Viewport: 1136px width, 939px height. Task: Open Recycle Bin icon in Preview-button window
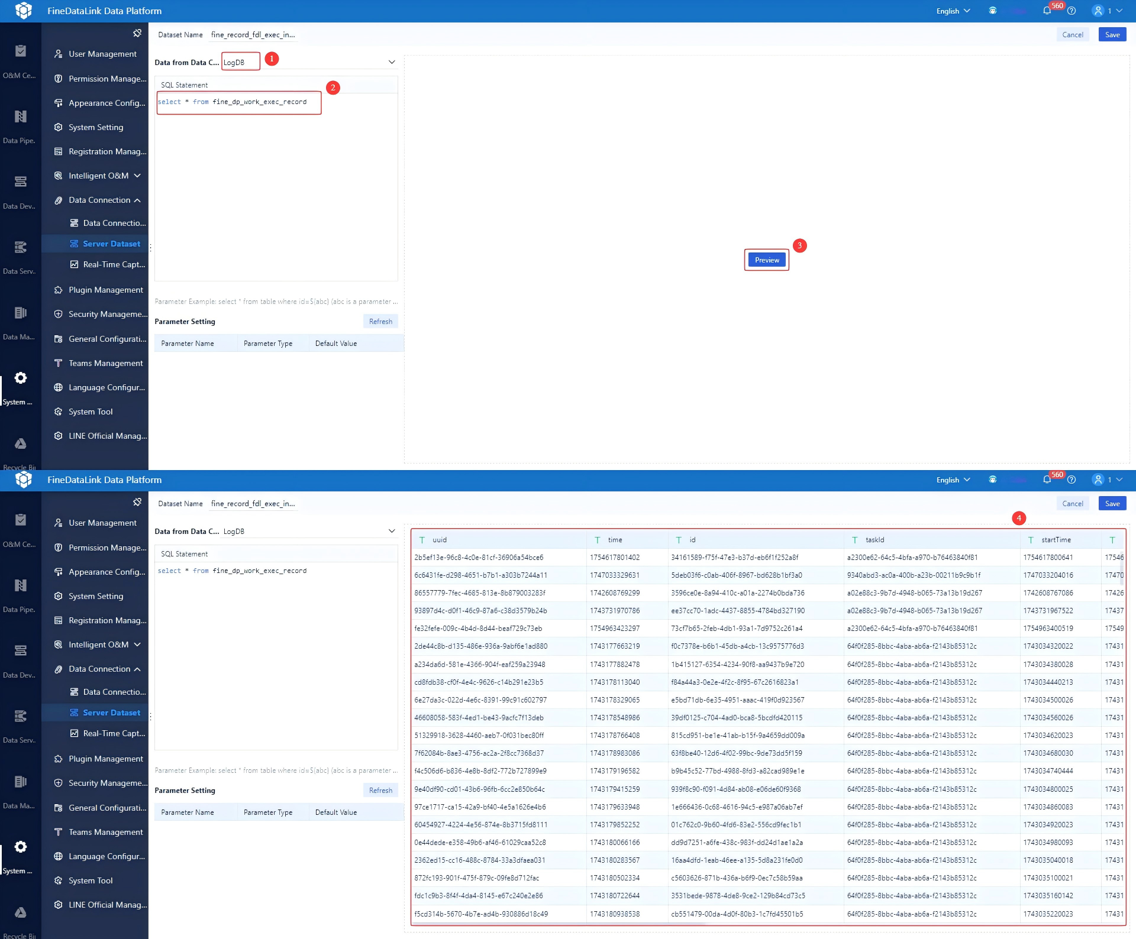tap(20, 443)
